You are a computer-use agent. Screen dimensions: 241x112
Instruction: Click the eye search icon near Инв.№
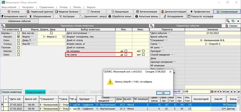point(212,92)
